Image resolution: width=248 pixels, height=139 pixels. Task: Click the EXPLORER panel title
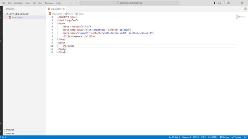(10, 9)
